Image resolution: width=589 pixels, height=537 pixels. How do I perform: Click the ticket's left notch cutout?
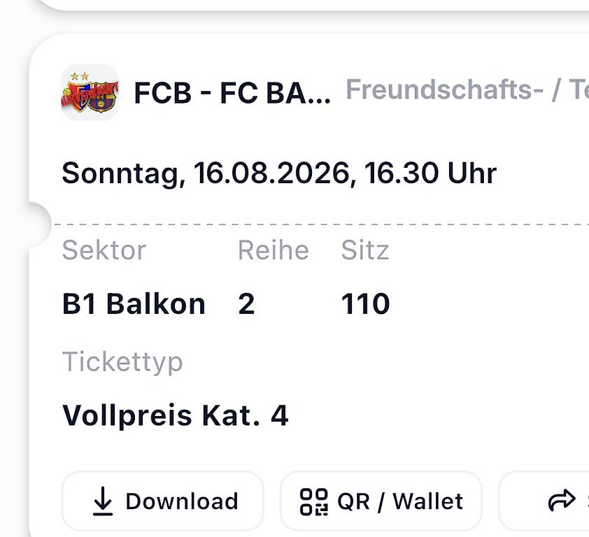click(39, 224)
